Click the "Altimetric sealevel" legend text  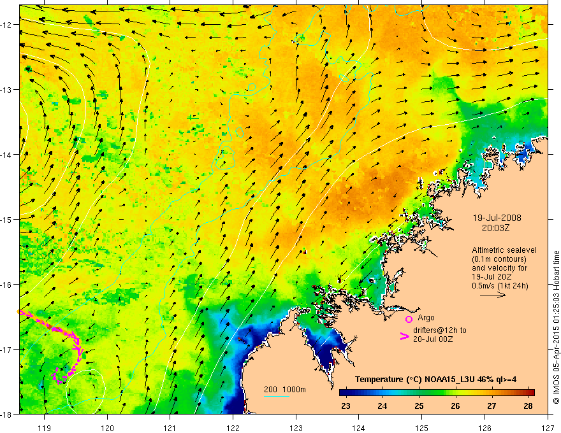tap(504, 250)
